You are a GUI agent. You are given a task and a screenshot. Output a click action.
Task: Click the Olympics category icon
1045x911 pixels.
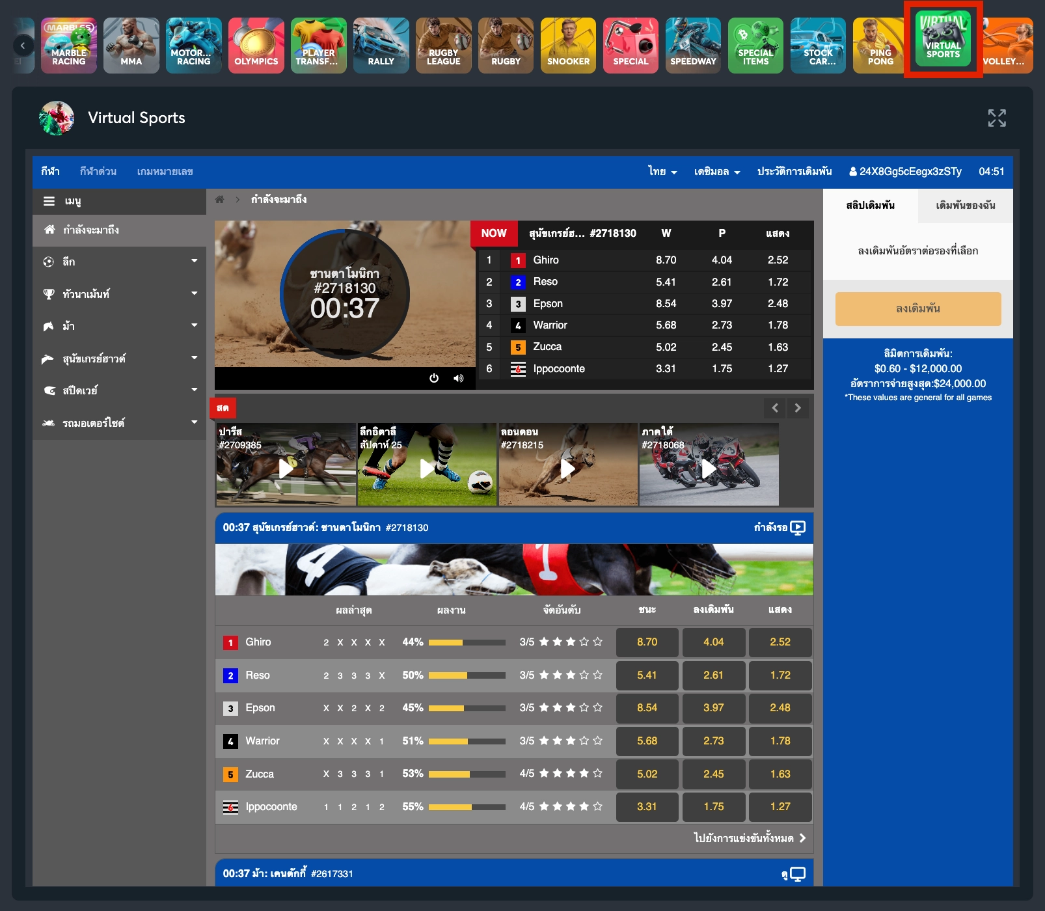coord(256,45)
